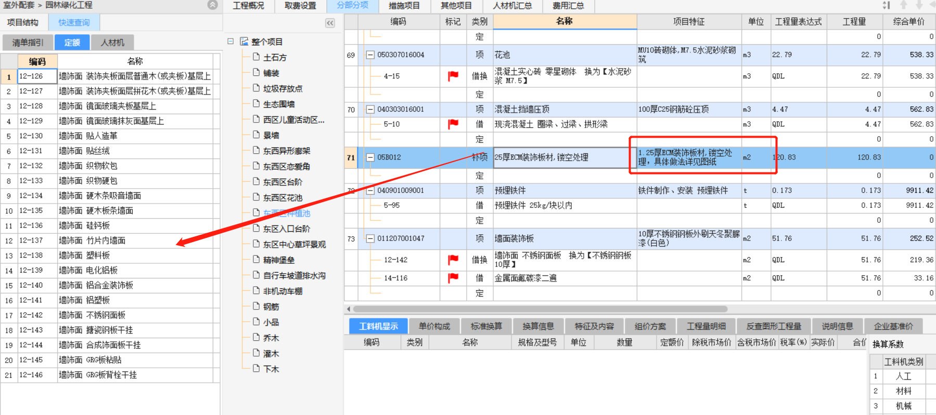
Task: Open 特征及内容 bottom tab
Action: (595, 326)
